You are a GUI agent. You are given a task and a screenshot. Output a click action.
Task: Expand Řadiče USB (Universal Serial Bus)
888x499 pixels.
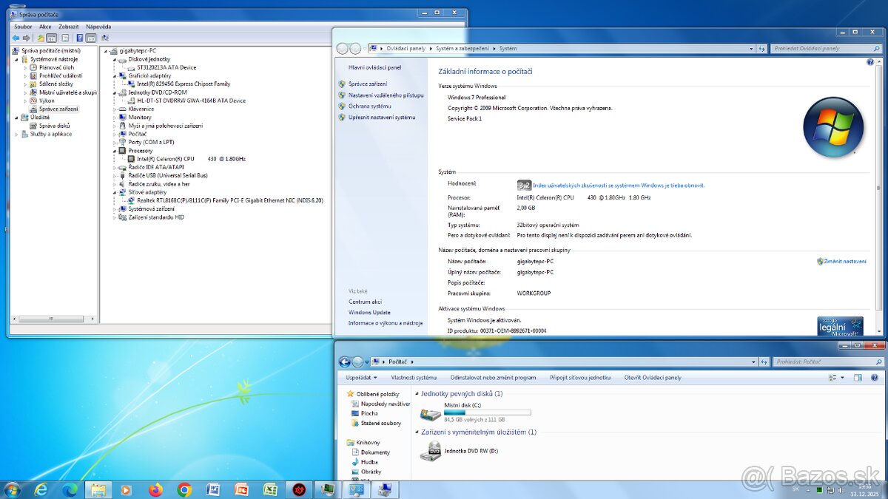tap(115, 175)
